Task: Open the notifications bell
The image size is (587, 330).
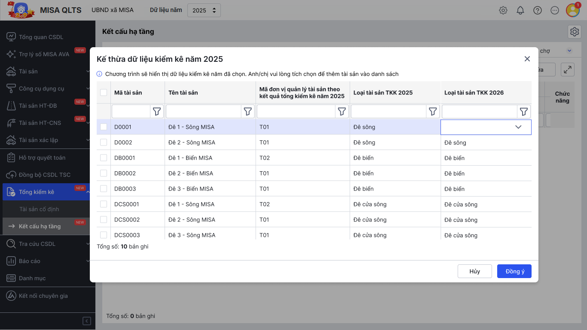Action: (x=520, y=10)
